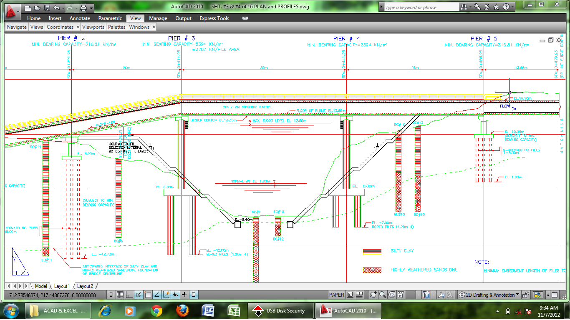The height and width of the screenshot is (320, 570).
Task: Click the Open file icon
Action: [x=38, y=8]
